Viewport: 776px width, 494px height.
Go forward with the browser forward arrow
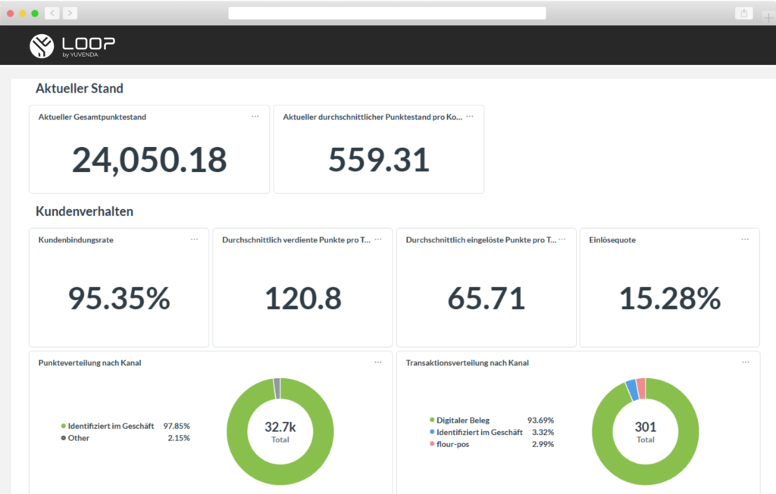tap(70, 13)
